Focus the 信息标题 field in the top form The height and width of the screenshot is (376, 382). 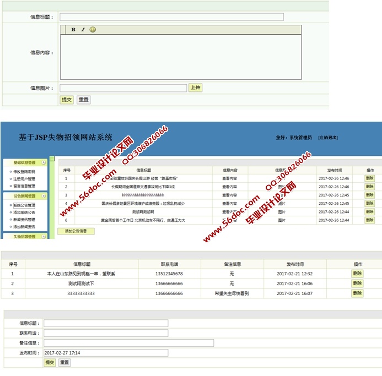pos(171,17)
